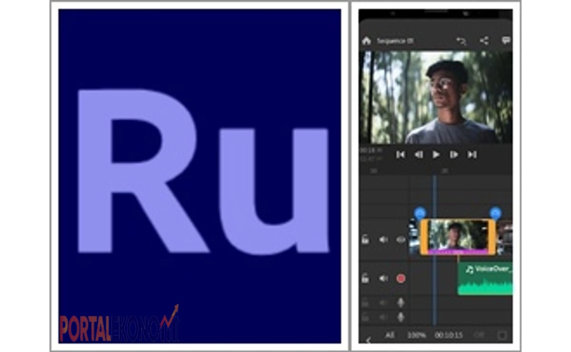
Task: Click the microphone icon on the bottom track
Action: (x=401, y=317)
